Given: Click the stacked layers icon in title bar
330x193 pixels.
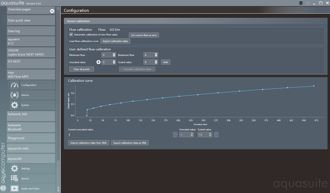Looking at the screenshot, I should (301, 3).
